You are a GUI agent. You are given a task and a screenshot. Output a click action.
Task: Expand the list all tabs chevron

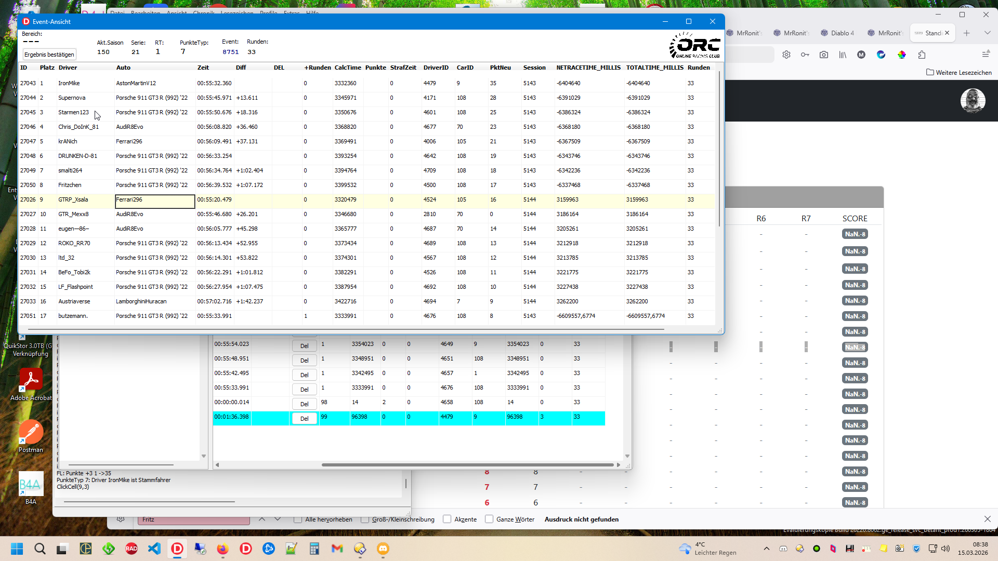[987, 33]
